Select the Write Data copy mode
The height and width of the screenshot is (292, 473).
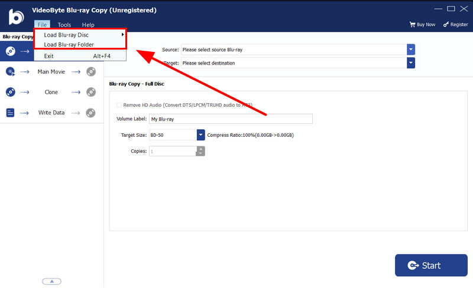(51, 113)
